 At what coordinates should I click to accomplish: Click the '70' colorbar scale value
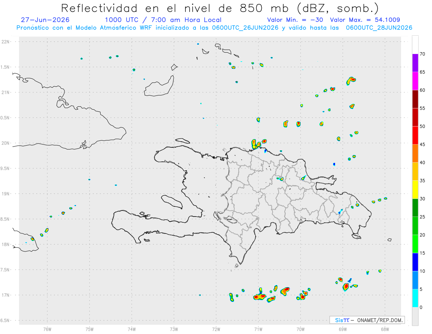[423, 54]
